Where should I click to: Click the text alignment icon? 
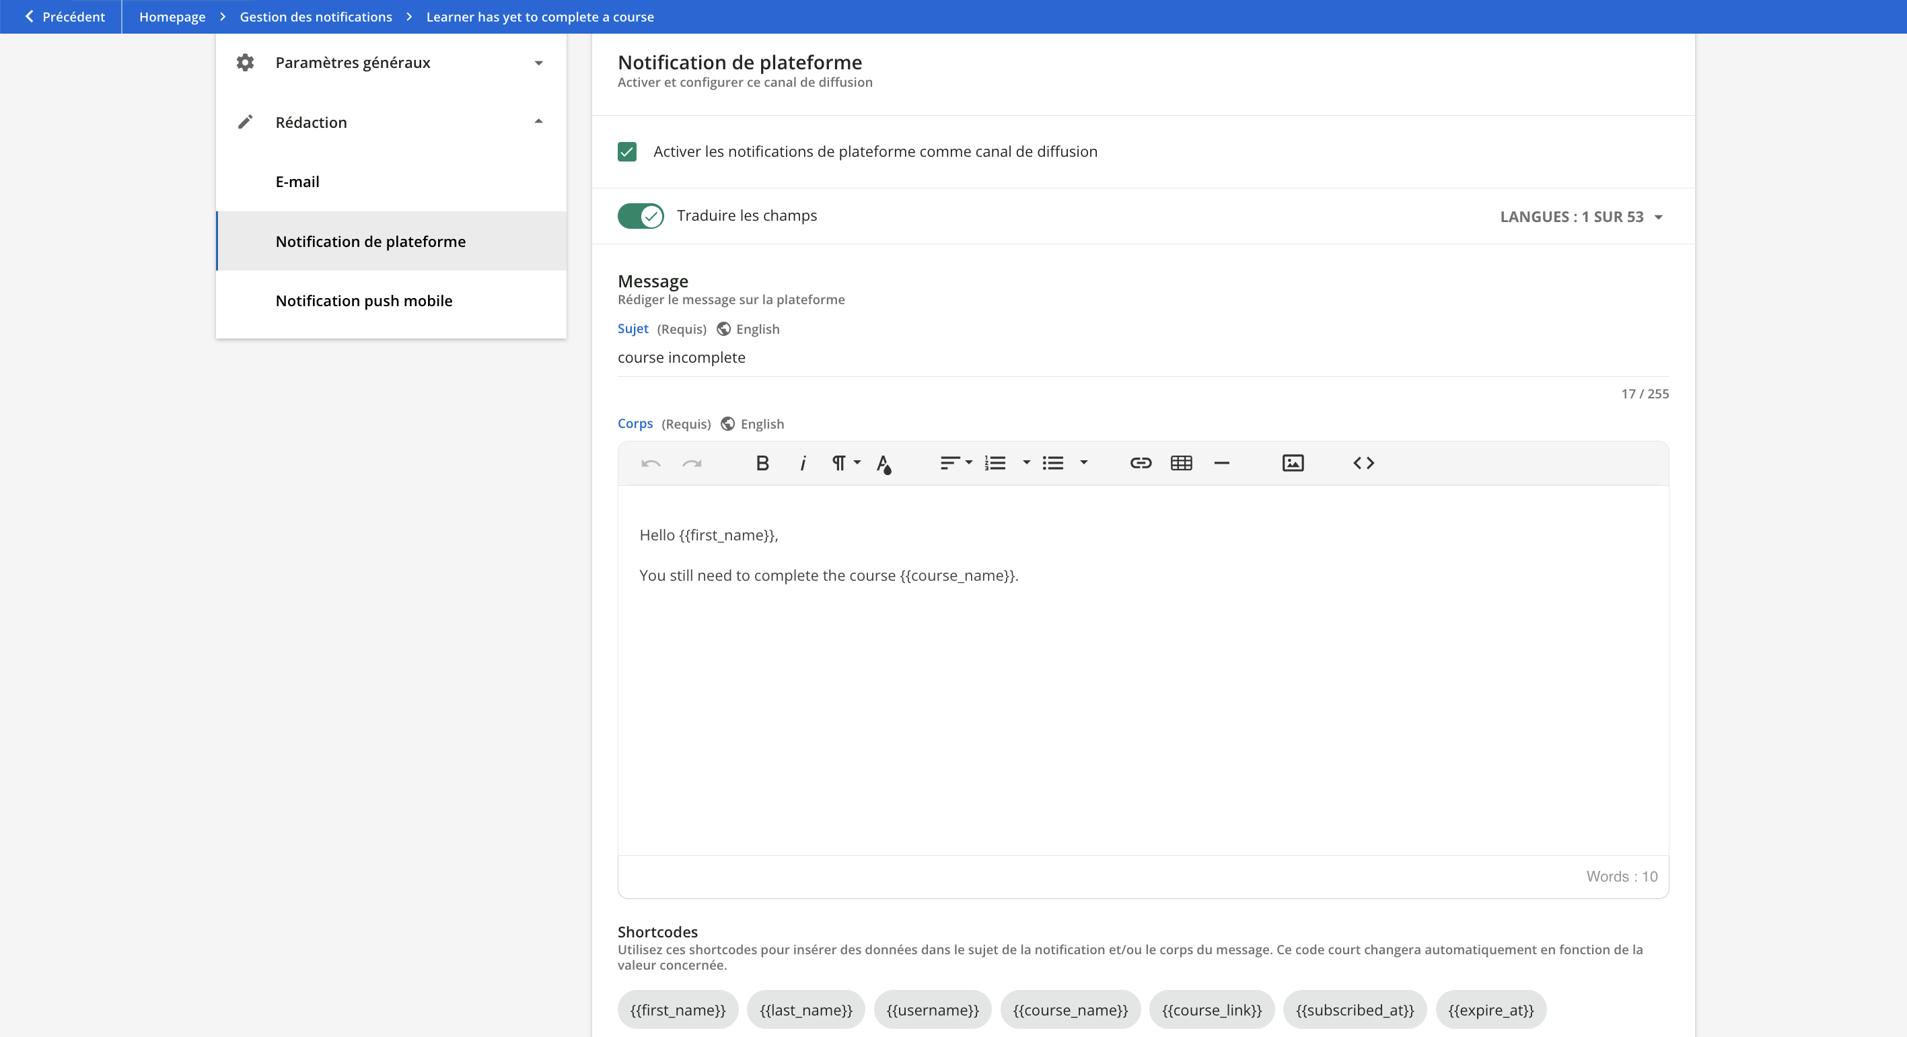949,464
